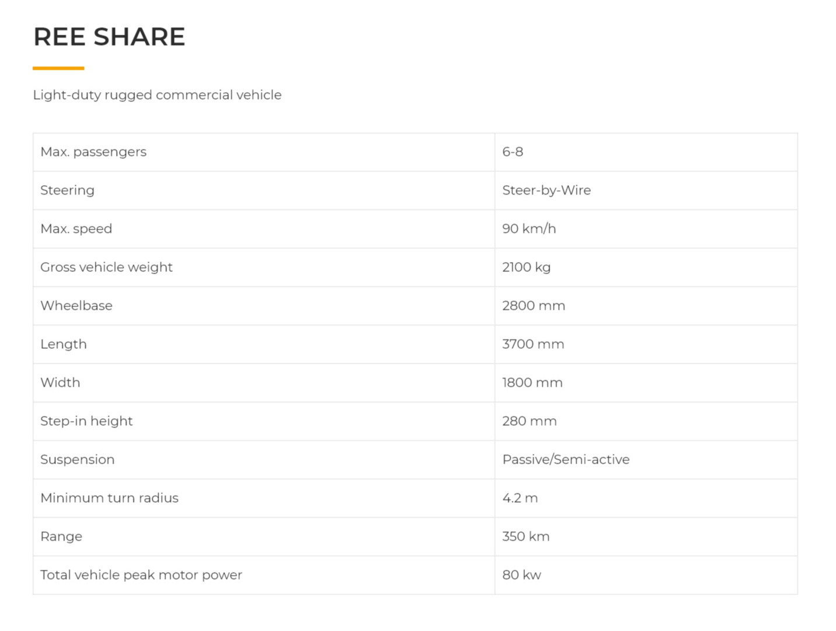Click the orange accent line under the heading
The height and width of the screenshot is (631, 836).
coord(58,68)
